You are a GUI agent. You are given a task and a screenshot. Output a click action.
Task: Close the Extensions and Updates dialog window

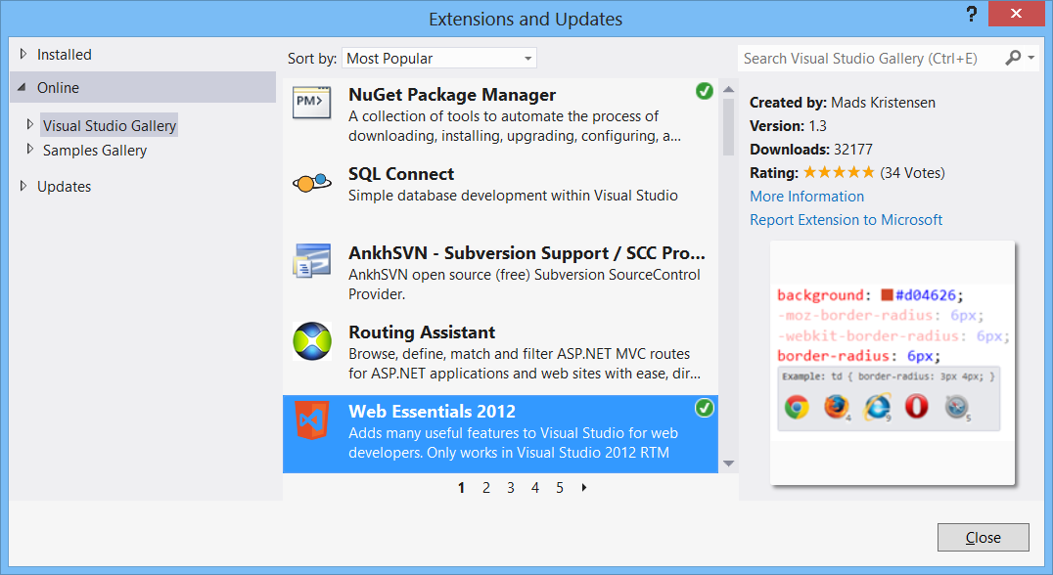[1016, 14]
